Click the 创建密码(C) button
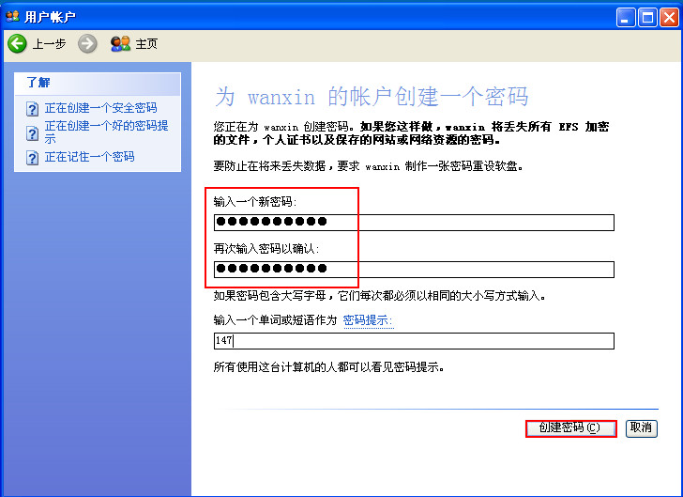Screen dimensions: 683x497 tap(570, 428)
